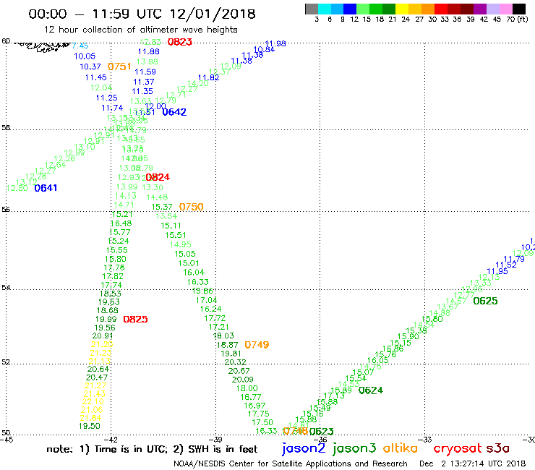Image resolution: width=535 pixels, height=470 pixels.
Task: Click the cryosat satellite label
Action: 457,448
